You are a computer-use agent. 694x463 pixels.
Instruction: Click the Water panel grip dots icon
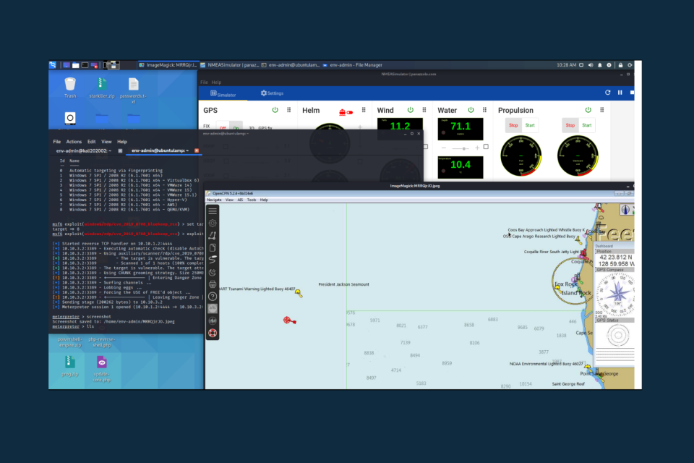coord(484,110)
